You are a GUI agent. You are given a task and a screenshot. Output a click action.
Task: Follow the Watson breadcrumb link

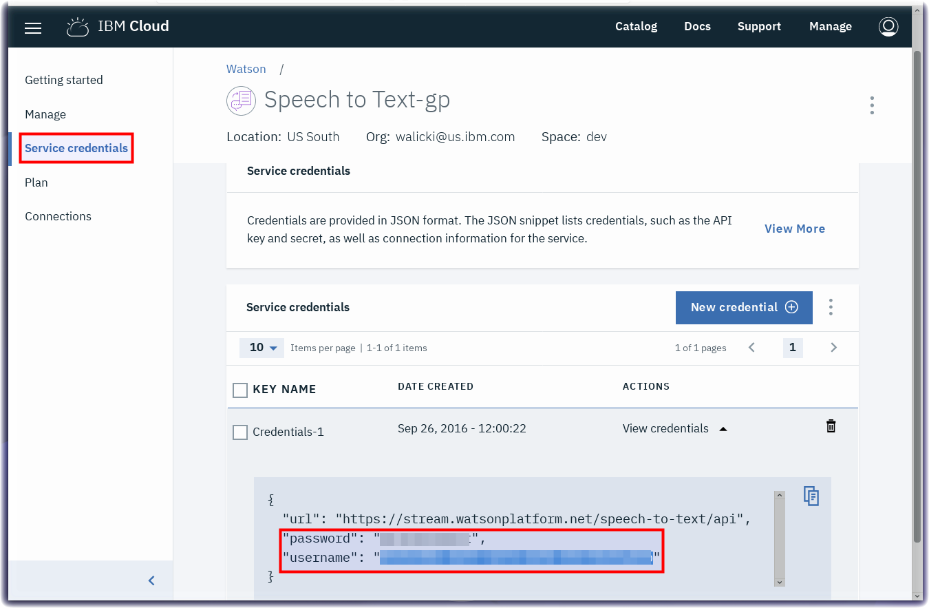click(x=246, y=69)
